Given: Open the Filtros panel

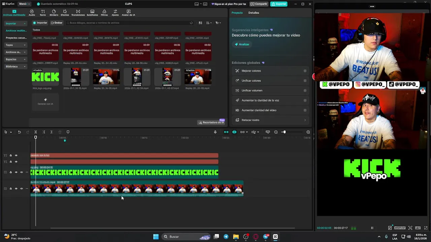Looking at the screenshot, I should click(104, 13).
